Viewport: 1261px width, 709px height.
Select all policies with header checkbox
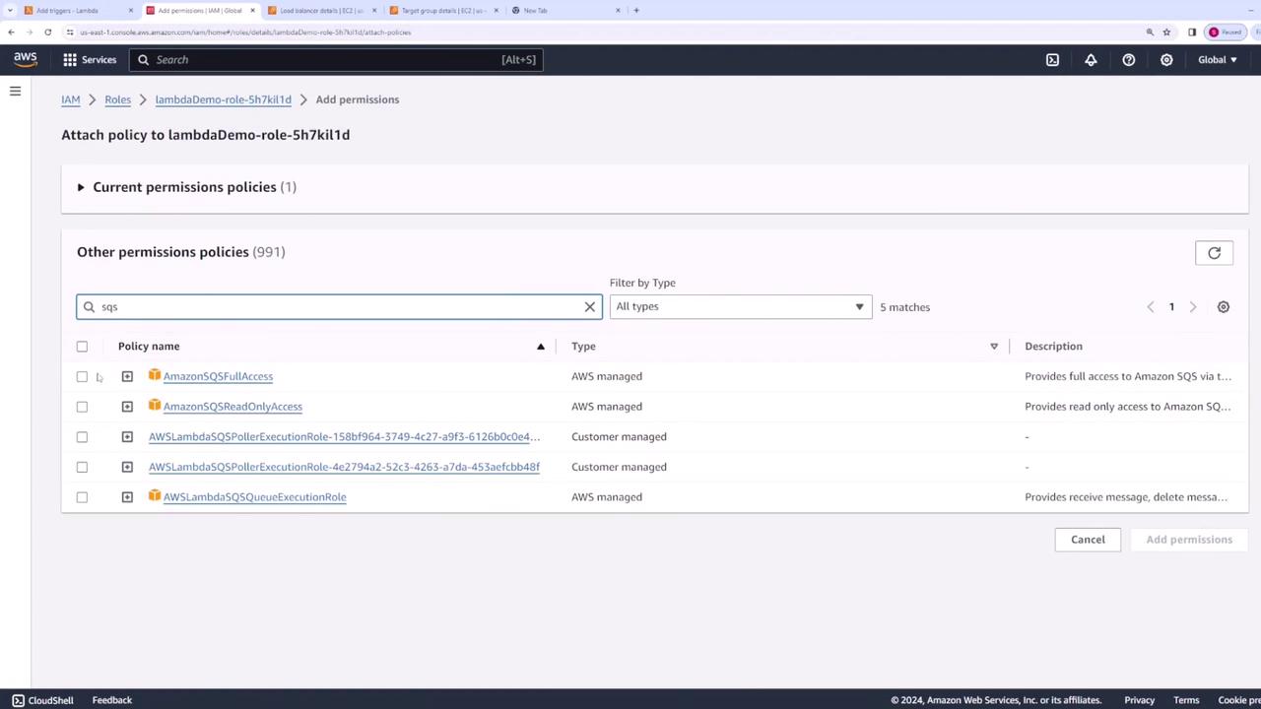click(x=82, y=347)
